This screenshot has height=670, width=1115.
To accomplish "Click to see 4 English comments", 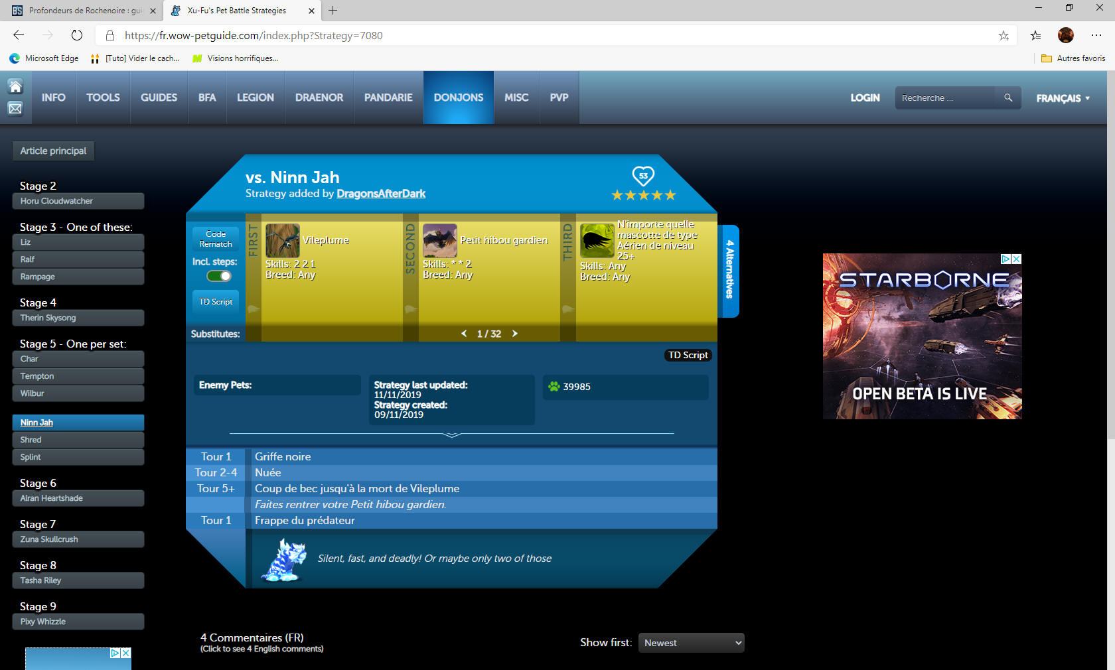I will pyautogui.click(x=262, y=649).
